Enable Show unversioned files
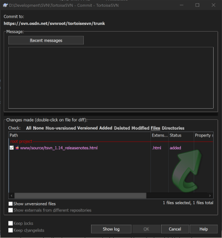Screen dimensions: 222x238 coord(11,204)
